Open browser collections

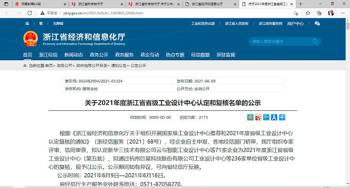319,13
